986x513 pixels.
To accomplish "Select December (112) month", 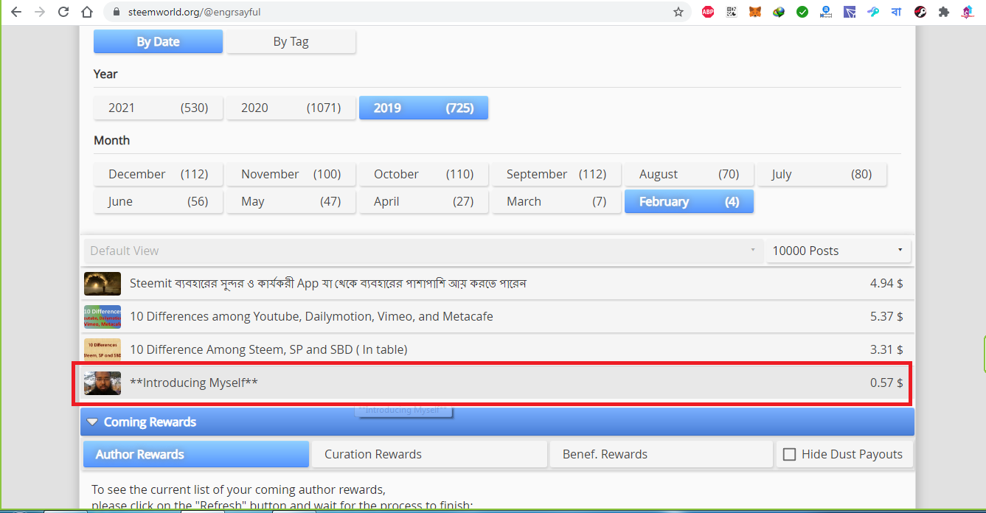I will pyautogui.click(x=158, y=174).
